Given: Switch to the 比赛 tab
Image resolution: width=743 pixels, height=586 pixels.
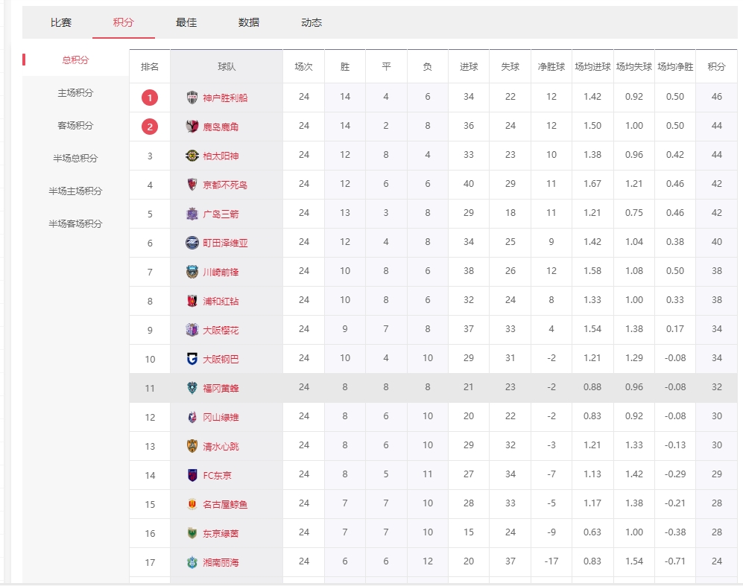Looking at the screenshot, I should pos(61,22).
